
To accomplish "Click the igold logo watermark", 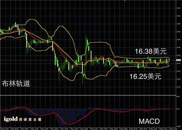I will (11, 119).
